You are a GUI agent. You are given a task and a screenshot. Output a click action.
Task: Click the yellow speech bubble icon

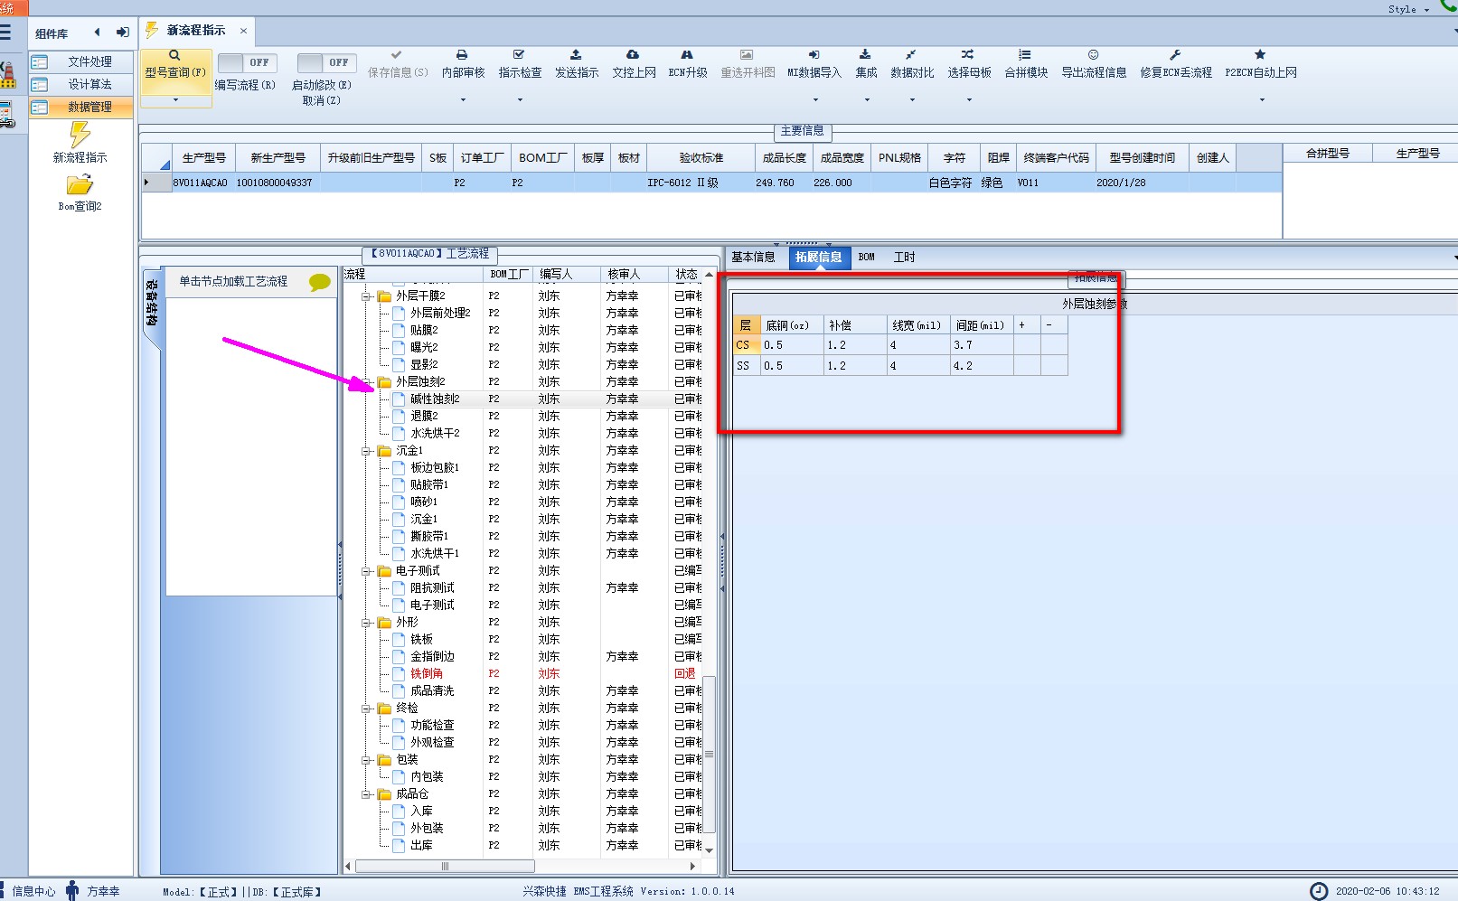click(320, 282)
